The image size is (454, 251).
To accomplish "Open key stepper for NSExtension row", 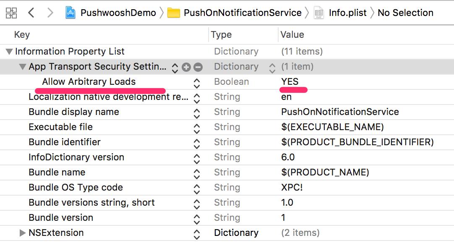I will coord(197,234).
